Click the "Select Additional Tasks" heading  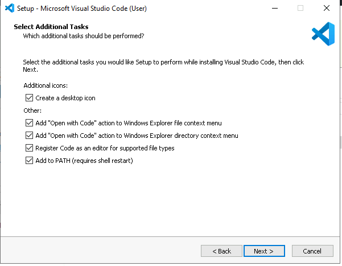[51, 27]
